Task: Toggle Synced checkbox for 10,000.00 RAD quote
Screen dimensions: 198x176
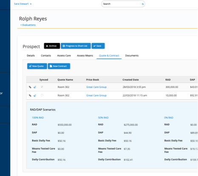Action: tap(42, 95)
